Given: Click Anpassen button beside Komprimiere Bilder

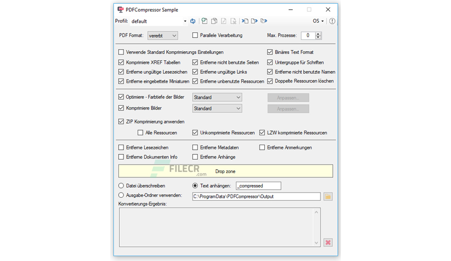Looking at the screenshot, I should (288, 108).
